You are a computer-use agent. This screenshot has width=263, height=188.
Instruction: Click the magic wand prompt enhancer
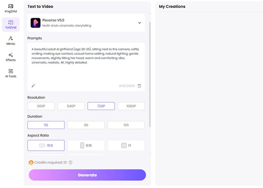[x=33, y=86]
